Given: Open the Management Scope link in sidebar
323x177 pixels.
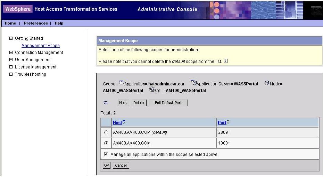Looking at the screenshot, I should 41,46.
